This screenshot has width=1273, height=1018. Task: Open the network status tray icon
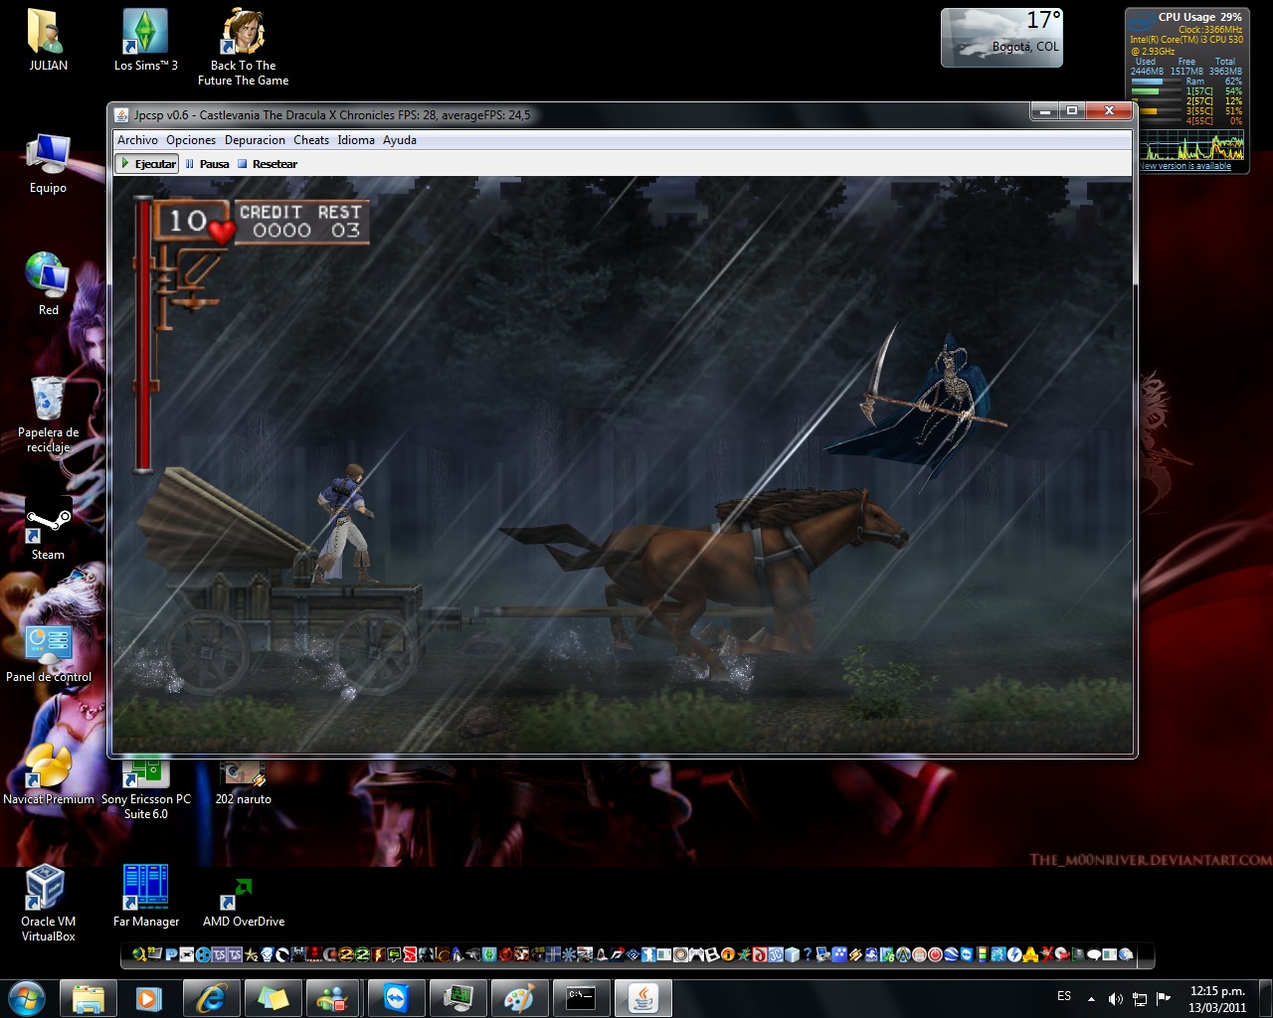[1140, 998]
